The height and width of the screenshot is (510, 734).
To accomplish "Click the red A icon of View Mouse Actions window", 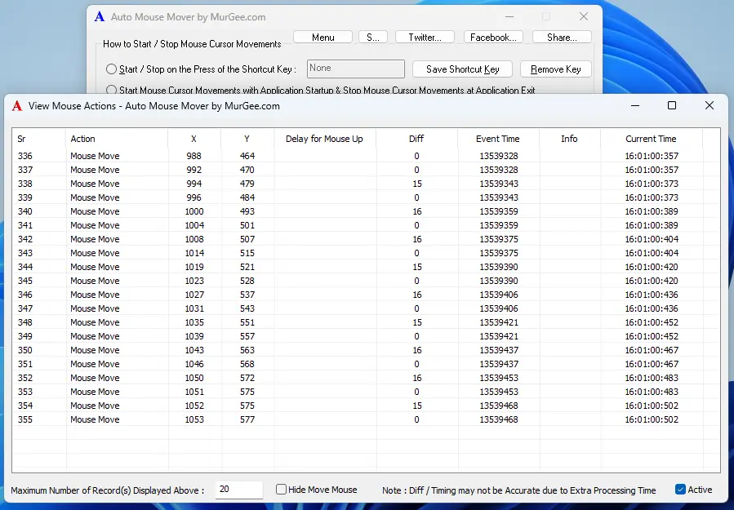I will click(x=17, y=106).
